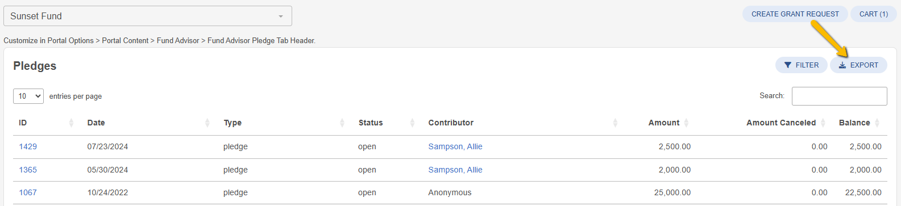Viewport: 901px width, 206px height.
Task: Sort by Amount Canceled sort icon
Action: 823,123
